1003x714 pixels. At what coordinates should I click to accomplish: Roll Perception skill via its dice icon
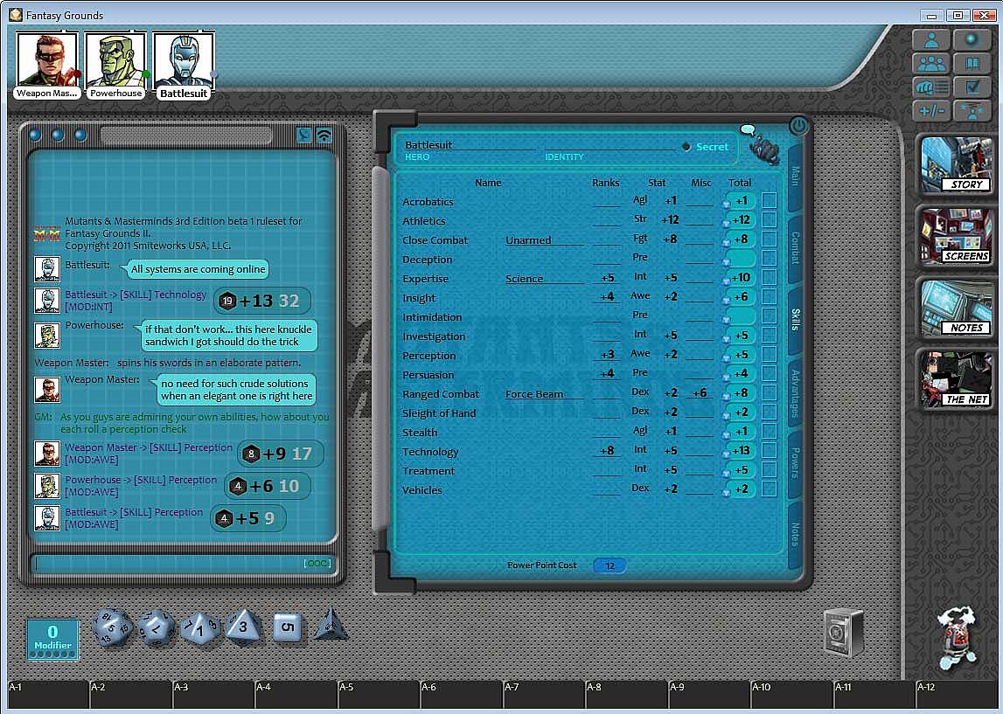(x=727, y=357)
